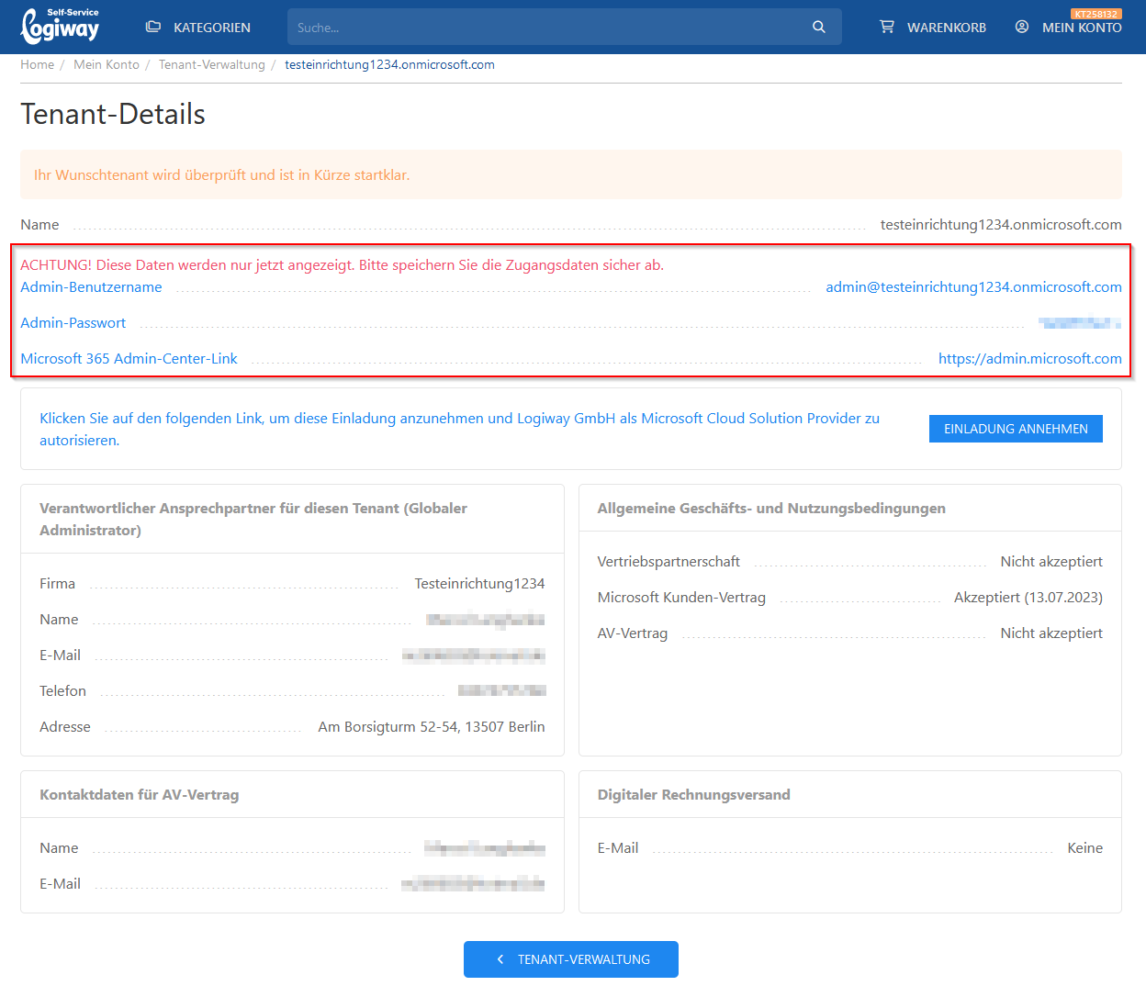This screenshot has width=1146, height=986.
Task: Click the magnifying glass search icon
Action: [818, 28]
